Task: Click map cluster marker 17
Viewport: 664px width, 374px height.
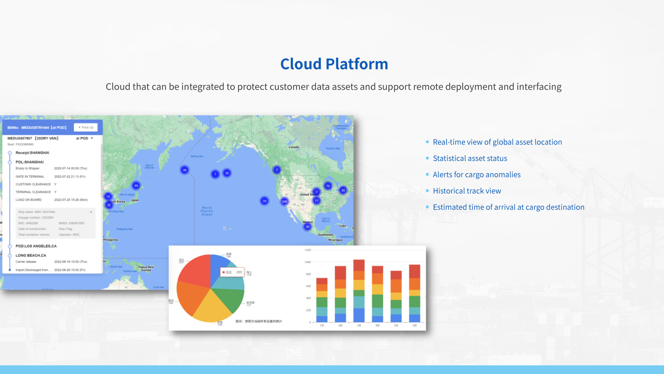Action: coord(316,201)
